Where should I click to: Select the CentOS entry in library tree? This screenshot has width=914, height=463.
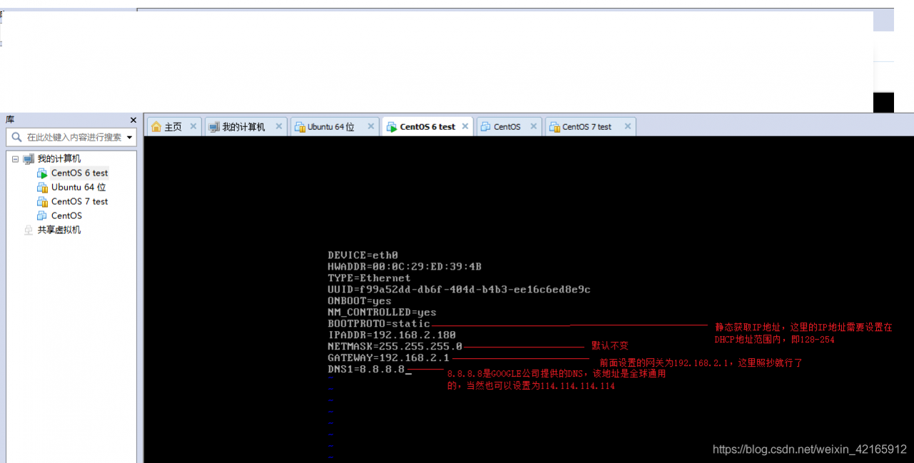[66, 215]
